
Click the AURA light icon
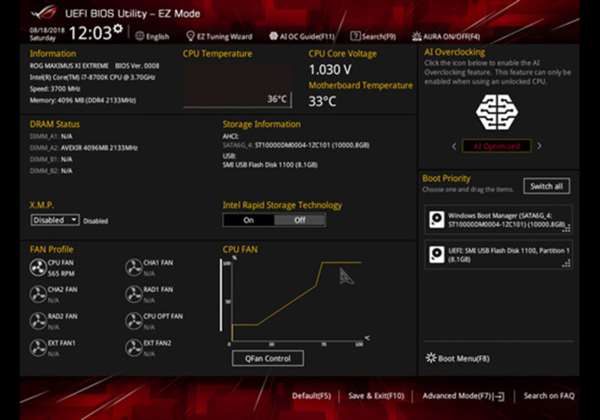coord(416,36)
